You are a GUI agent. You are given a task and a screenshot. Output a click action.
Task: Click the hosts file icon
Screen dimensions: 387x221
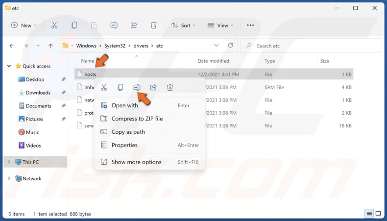coord(79,74)
